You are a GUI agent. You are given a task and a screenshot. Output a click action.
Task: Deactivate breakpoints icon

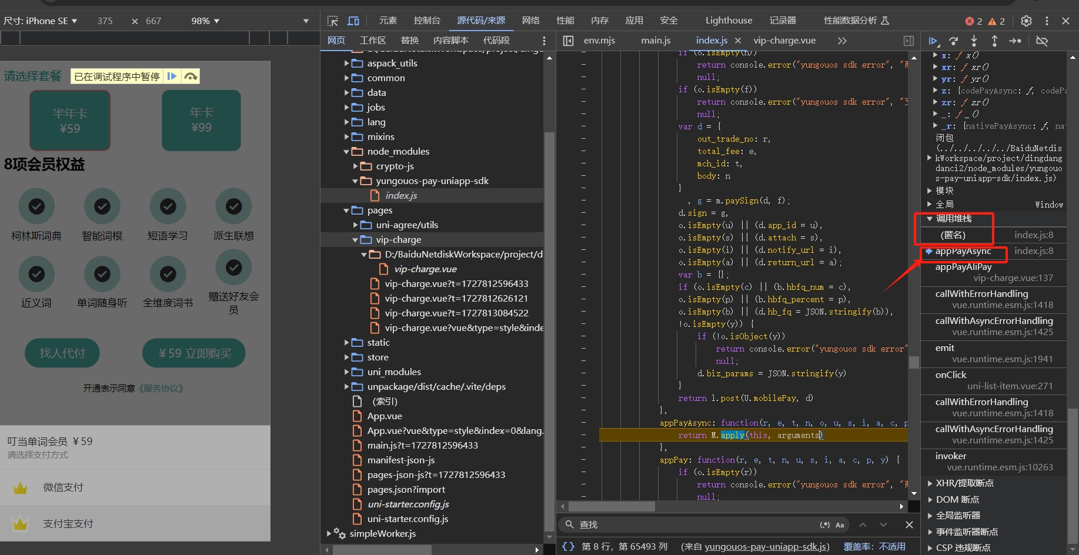click(x=1042, y=41)
